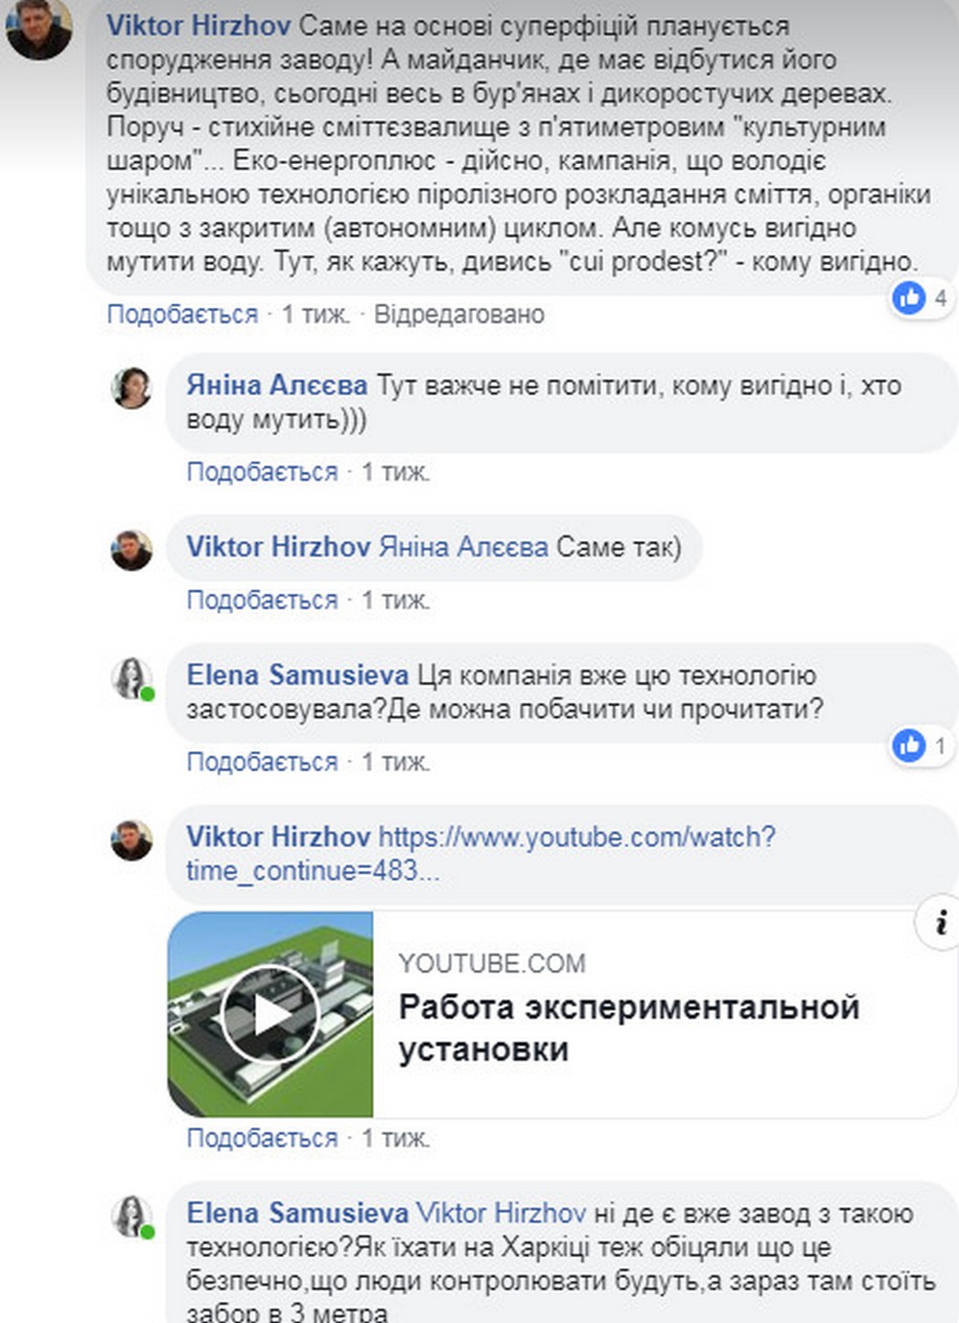
Task: Open Яніна Алєєва's name link in her comment
Action: coord(276,386)
